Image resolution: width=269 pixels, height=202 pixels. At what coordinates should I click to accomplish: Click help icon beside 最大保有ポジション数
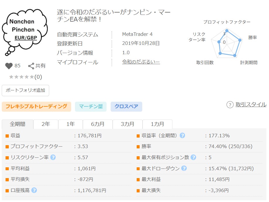(x=193, y=157)
